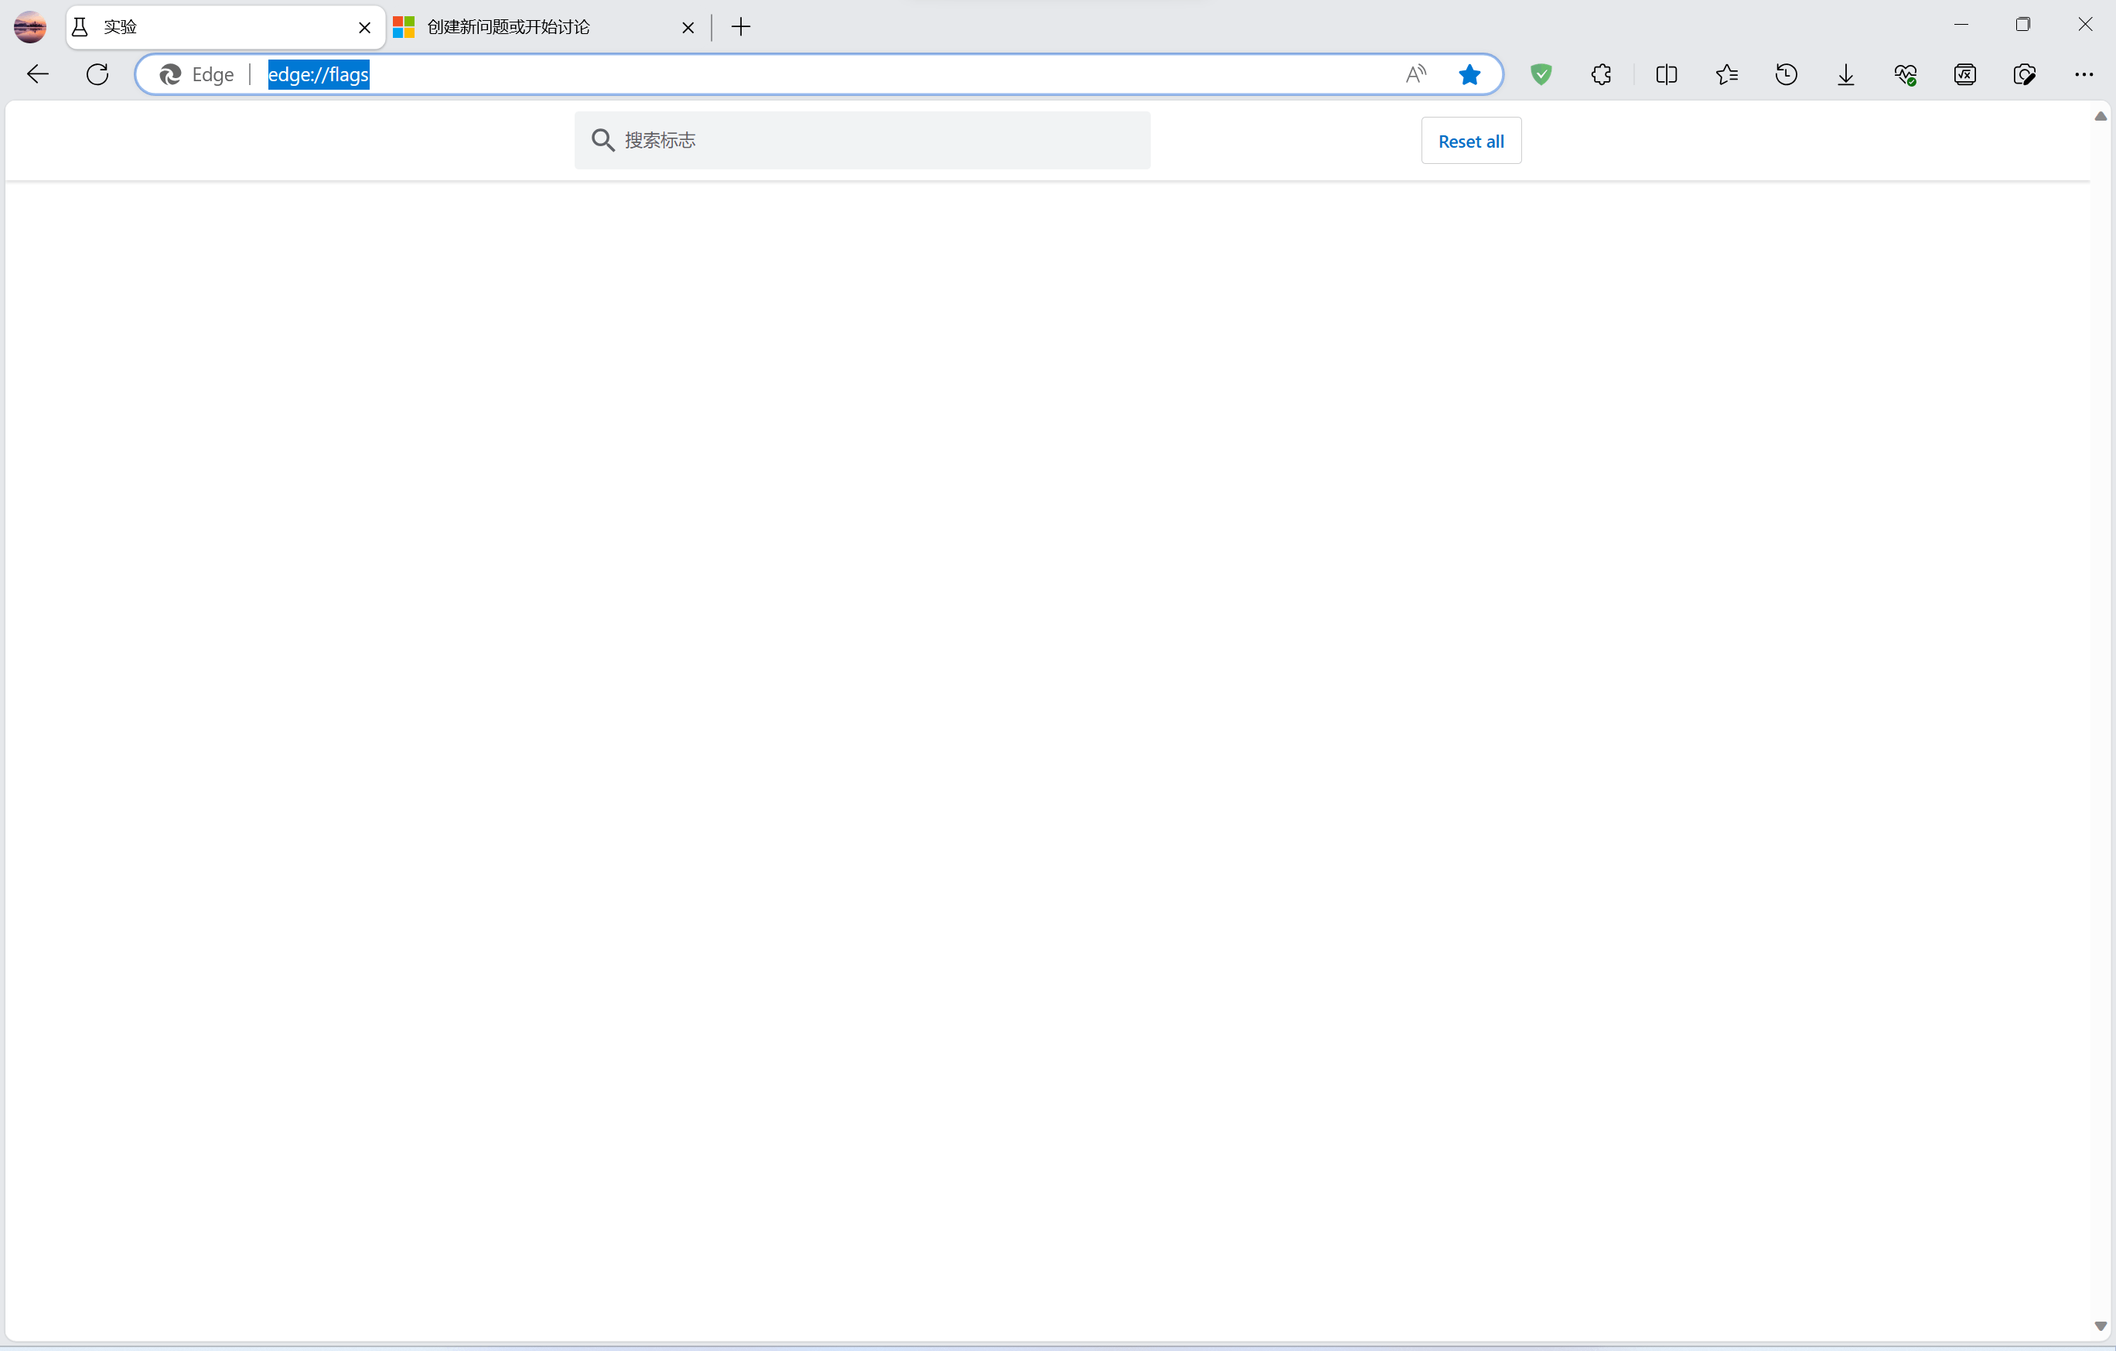
Task: Switch to the 实验 tab
Action: (x=226, y=27)
